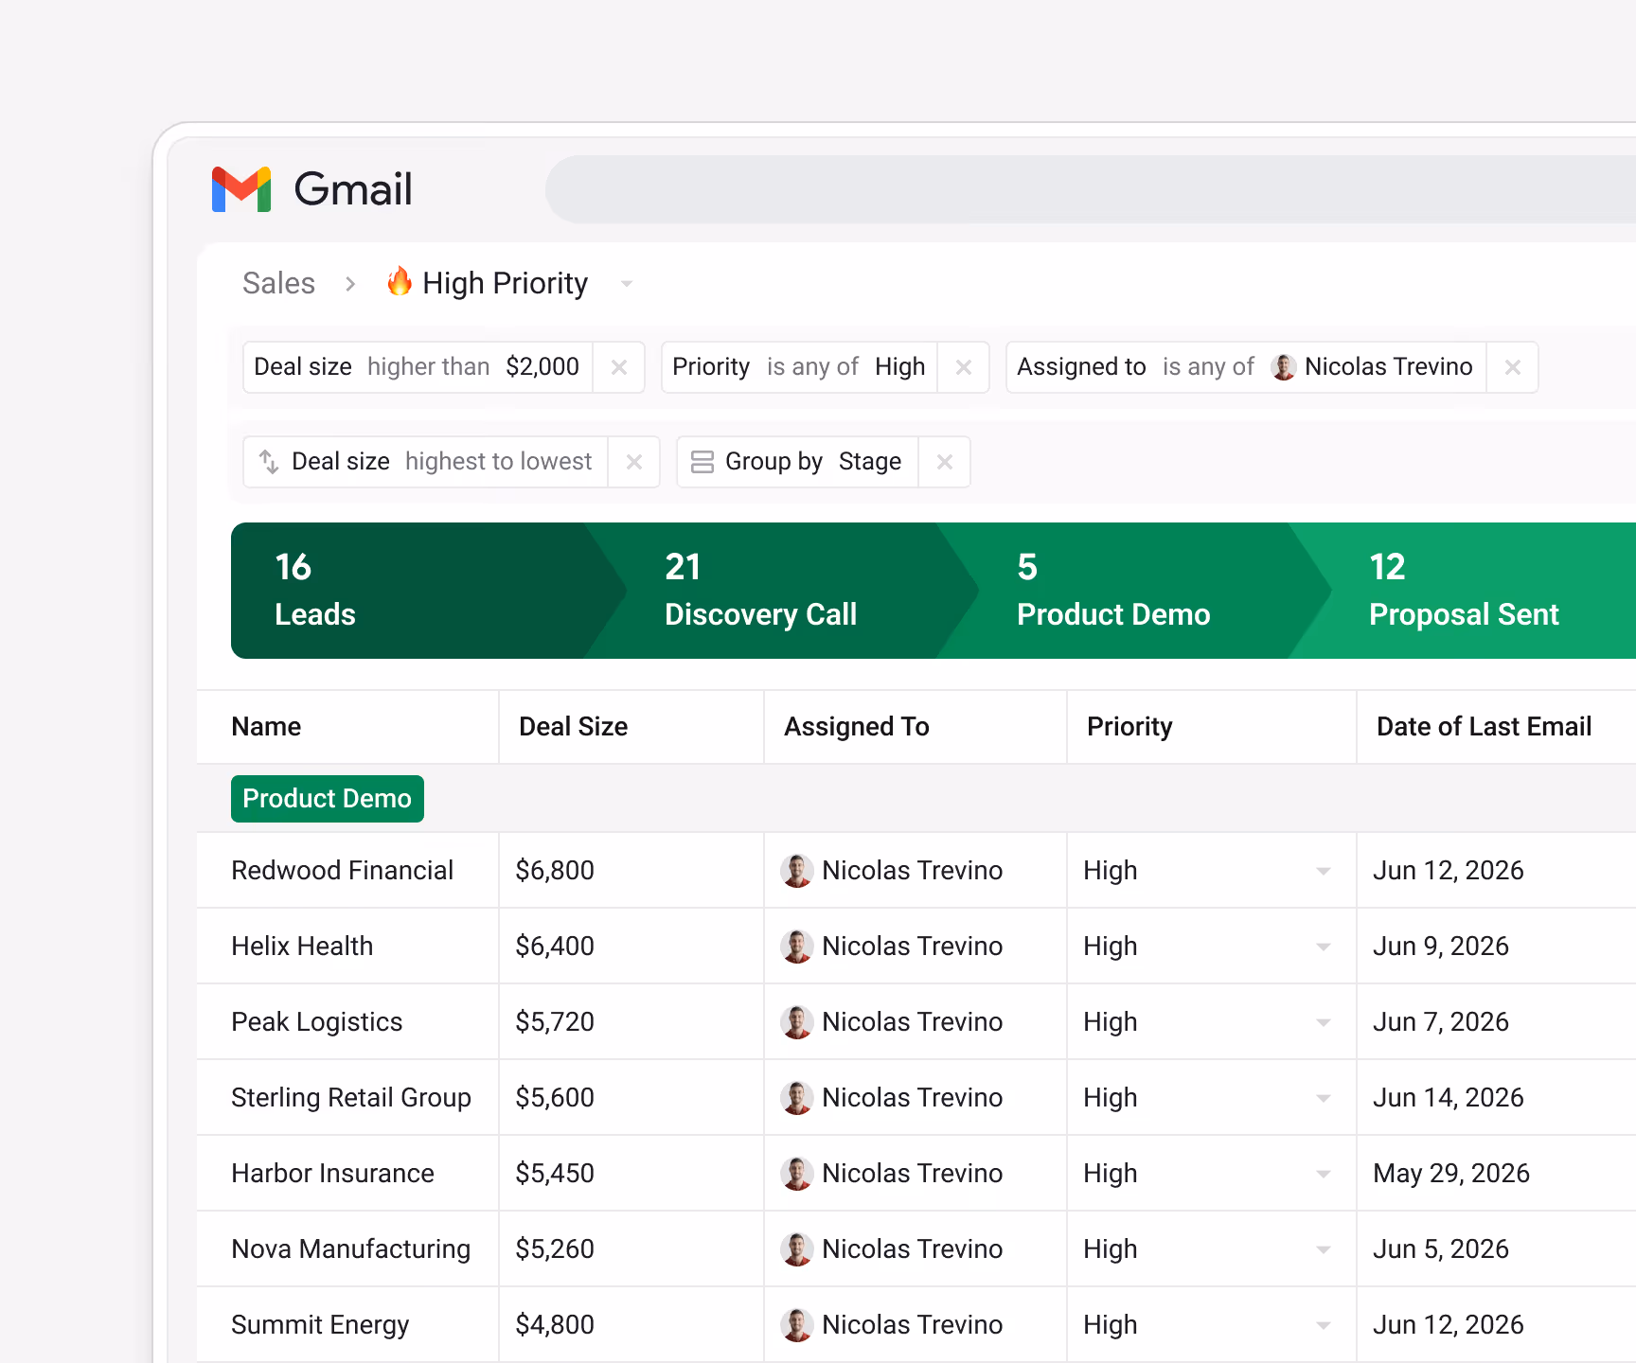Open Priority dropdown for Harbor Insurance

coord(1324,1174)
